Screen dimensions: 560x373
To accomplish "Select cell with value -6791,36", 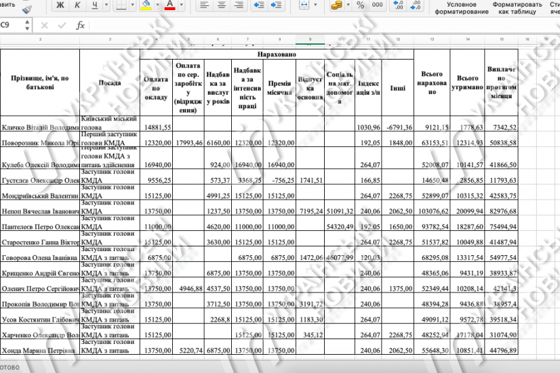I will tap(397, 123).
